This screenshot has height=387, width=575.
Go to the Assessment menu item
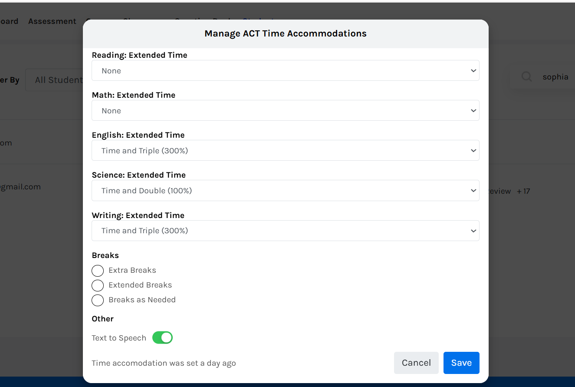pyautogui.click(x=52, y=21)
